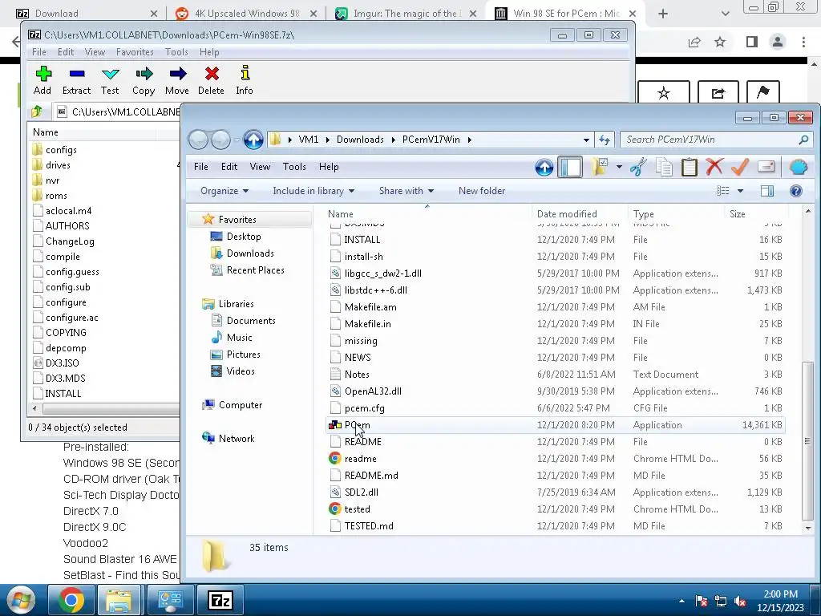Open the Share with dropdown
Image resolution: width=821 pixels, height=616 pixels.
point(406,191)
